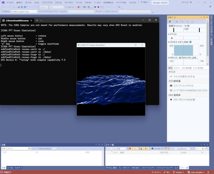Expand the solution scope dropdown in error list
The width and height of the screenshot is (214, 174).
tap(116, 148)
